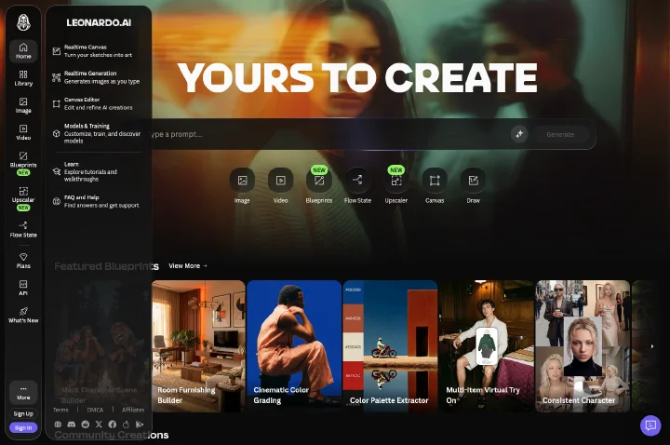This screenshot has height=445, width=670.
Task: Open Image tool in left sidebar
Action: point(23,105)
